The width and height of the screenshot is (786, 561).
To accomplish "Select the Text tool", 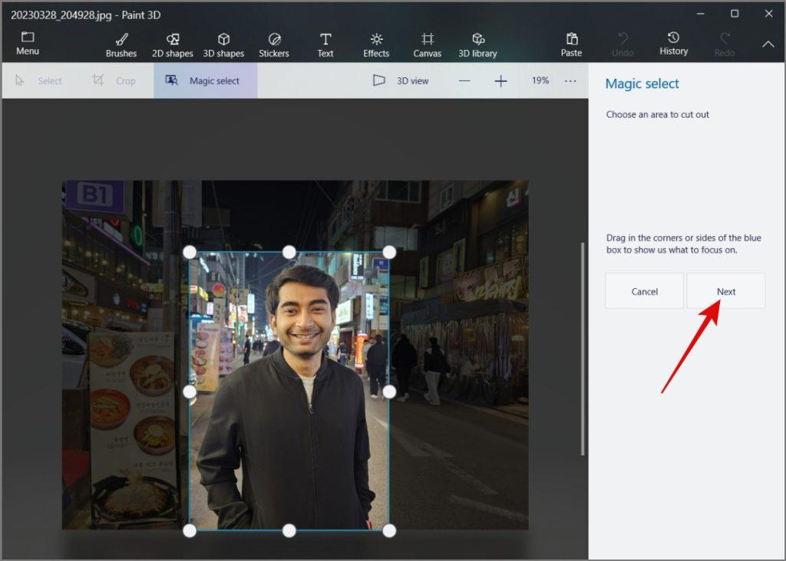I will pyautogui.click(x=325, y=45).
